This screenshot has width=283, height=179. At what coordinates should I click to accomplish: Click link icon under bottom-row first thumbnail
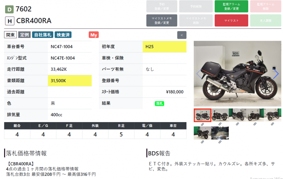[202, 142]
